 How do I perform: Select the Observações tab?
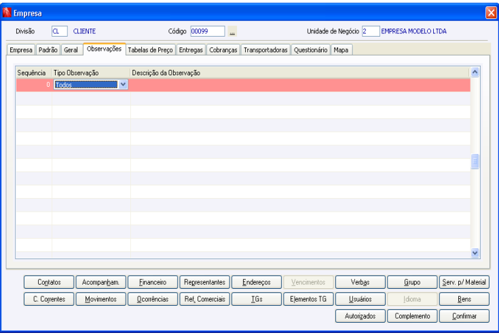coord(105,49)
